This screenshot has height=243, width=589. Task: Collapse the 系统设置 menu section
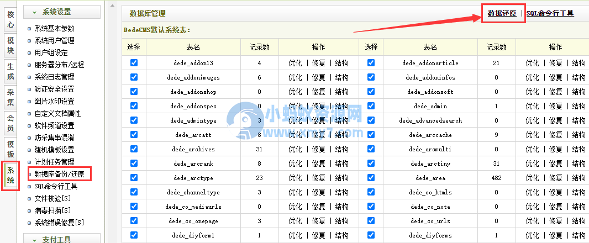(61, 12)
